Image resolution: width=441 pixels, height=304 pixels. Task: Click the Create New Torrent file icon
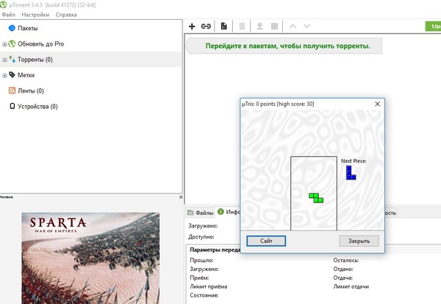tap(223, 26)
